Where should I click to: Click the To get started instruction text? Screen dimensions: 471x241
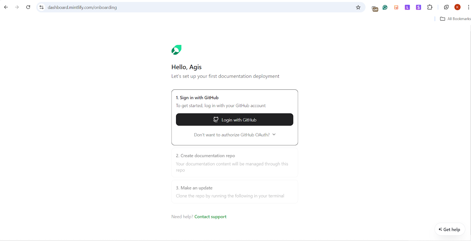(x=221, y=106)
